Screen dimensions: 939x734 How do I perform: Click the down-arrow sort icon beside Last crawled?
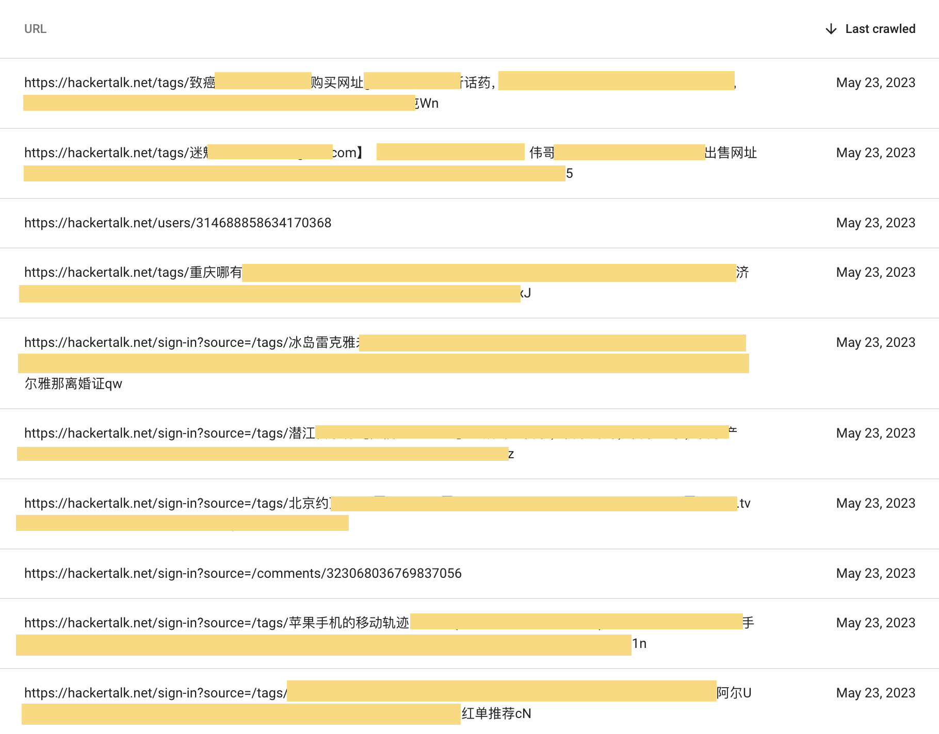point(831,29)
